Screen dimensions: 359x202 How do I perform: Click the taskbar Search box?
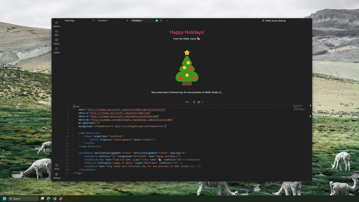click(x=23, y=199)
